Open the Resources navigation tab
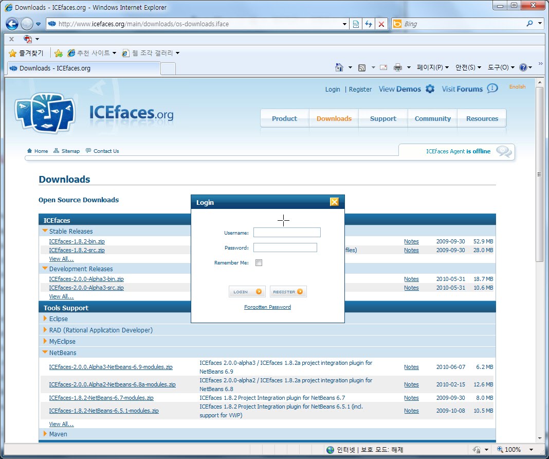 [482, 118]
